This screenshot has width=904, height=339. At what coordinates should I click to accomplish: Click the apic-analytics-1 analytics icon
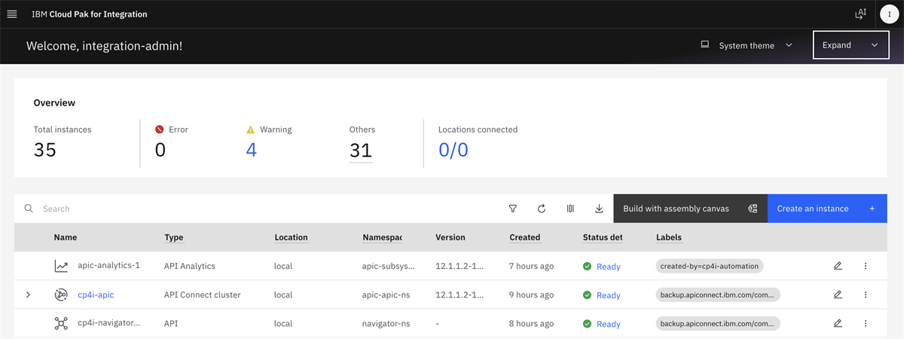61,266
